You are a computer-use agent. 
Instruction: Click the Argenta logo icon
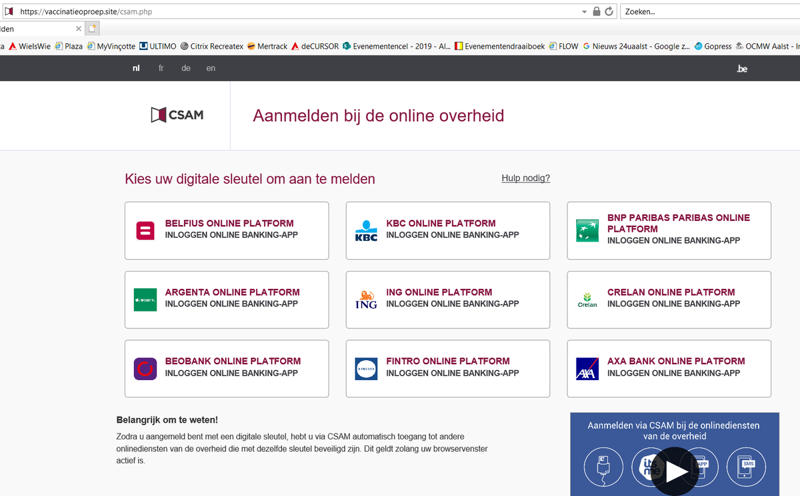tap(145, 300)
